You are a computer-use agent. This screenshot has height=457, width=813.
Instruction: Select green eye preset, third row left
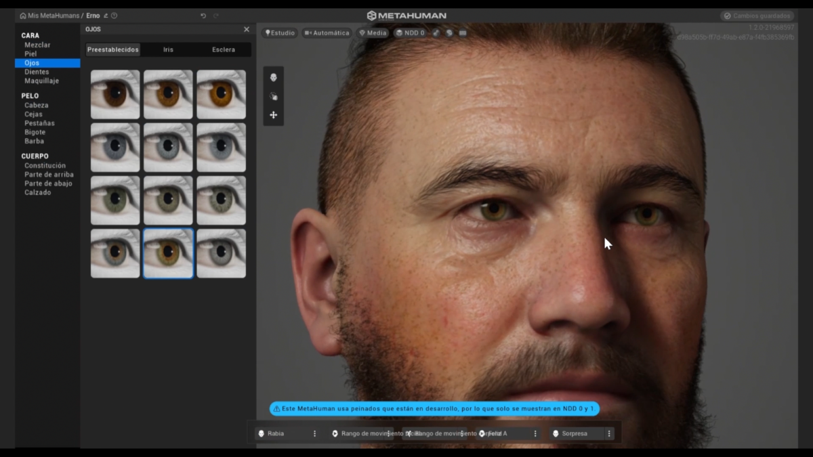[x=115, y=200]
